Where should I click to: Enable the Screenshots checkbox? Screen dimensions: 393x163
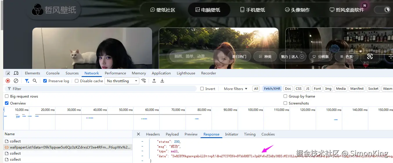pyautogui.click(x=285, y=103)
